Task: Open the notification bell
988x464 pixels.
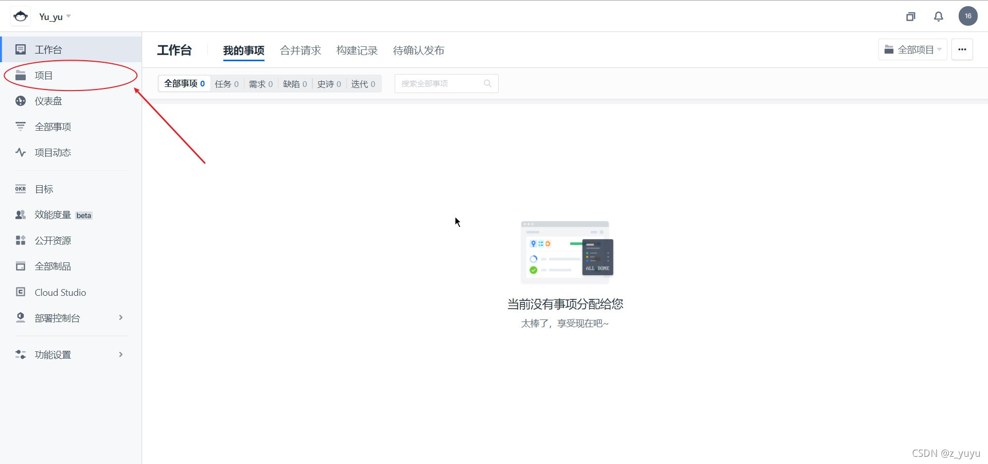Action: [938, 16]
